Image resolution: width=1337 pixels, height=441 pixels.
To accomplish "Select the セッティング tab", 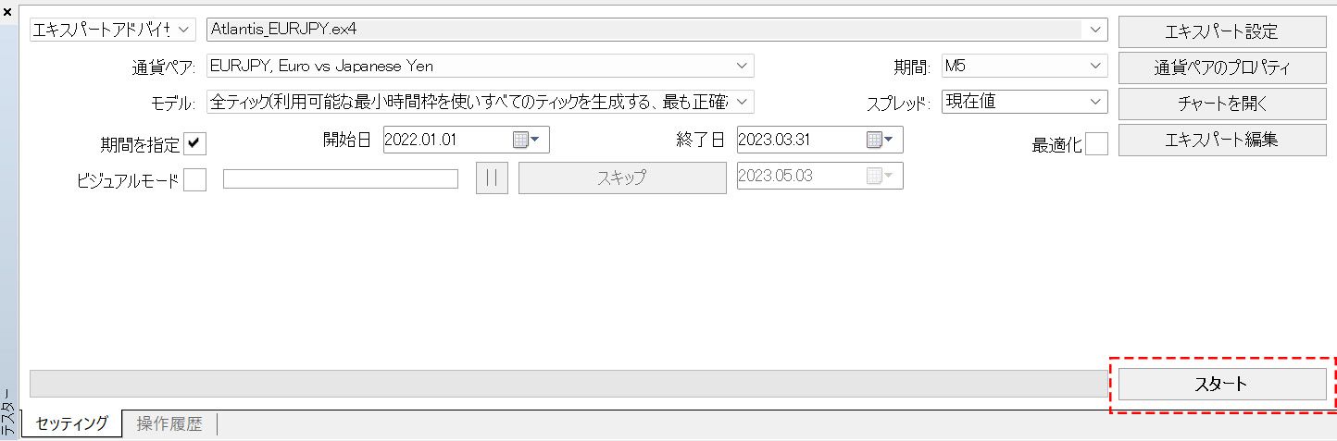I will [72, 423].
